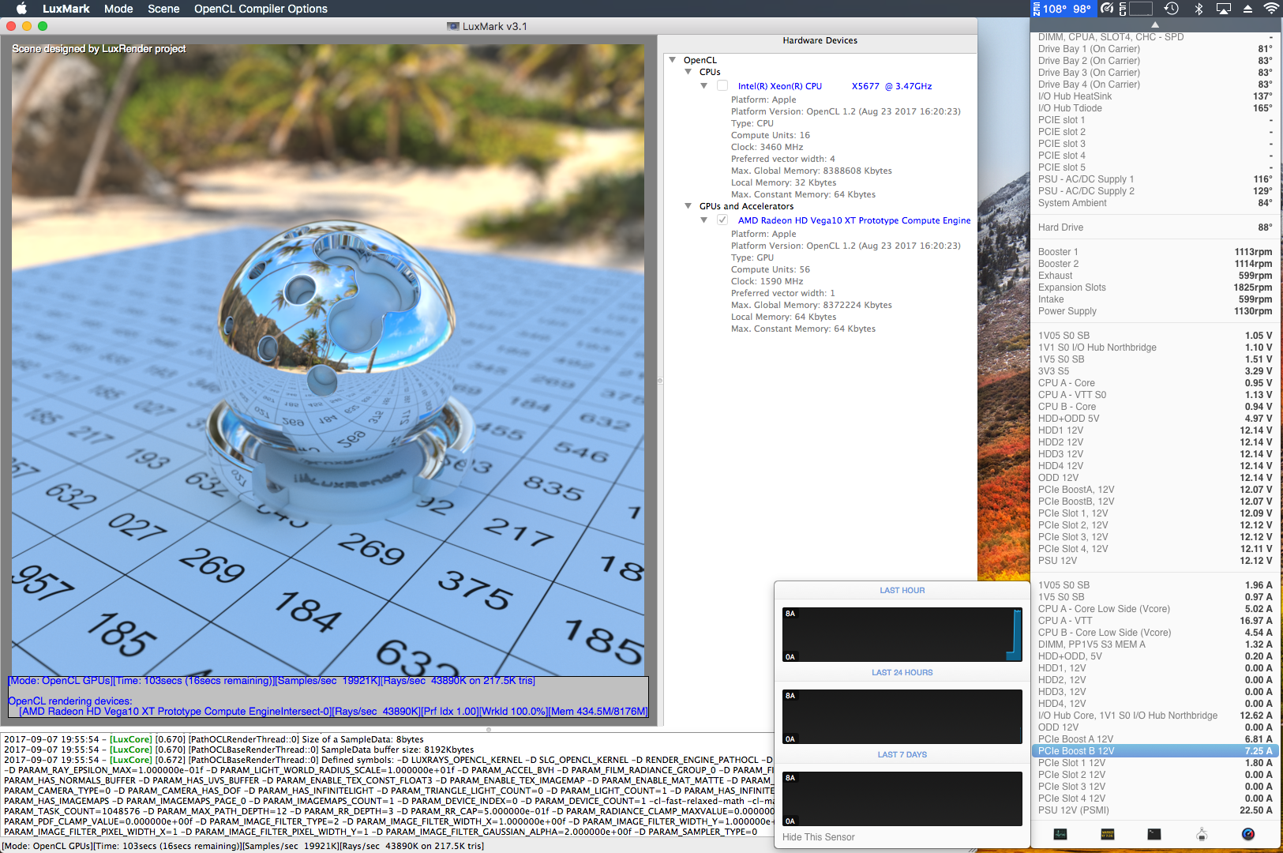The height and width of the screenshot is (853, 1283).
Task: Select the PSU - AC/DC Supply 1 row
Action: click(x=1155, y=179)
